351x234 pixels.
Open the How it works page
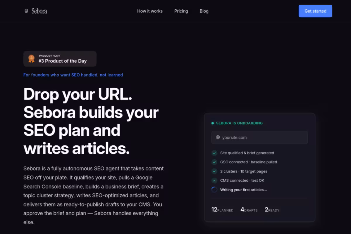click(x=150, y=11)
